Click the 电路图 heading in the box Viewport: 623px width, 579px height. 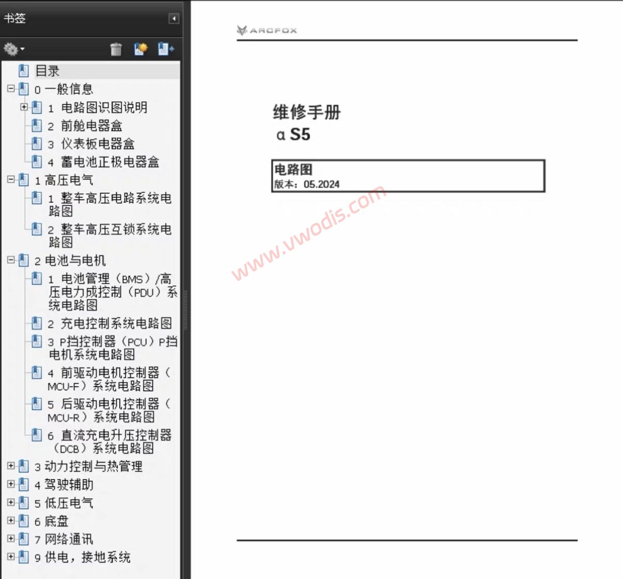coord(293,169)
